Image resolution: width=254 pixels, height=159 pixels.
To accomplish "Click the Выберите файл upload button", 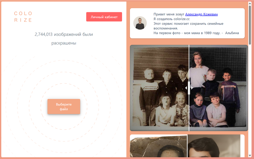I will click(x=63, y=107).
